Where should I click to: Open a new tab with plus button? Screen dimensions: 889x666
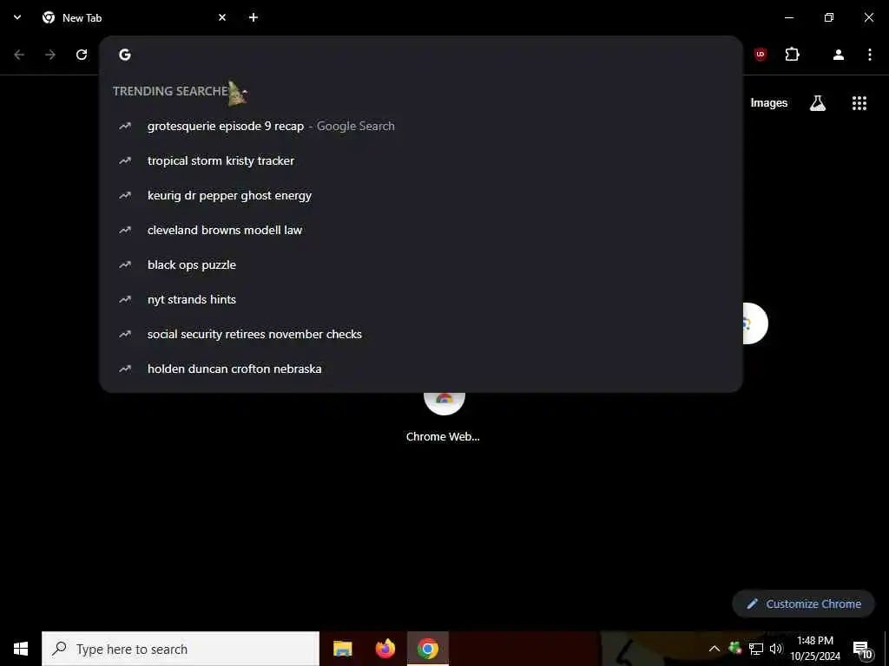[x=254, y=17]
